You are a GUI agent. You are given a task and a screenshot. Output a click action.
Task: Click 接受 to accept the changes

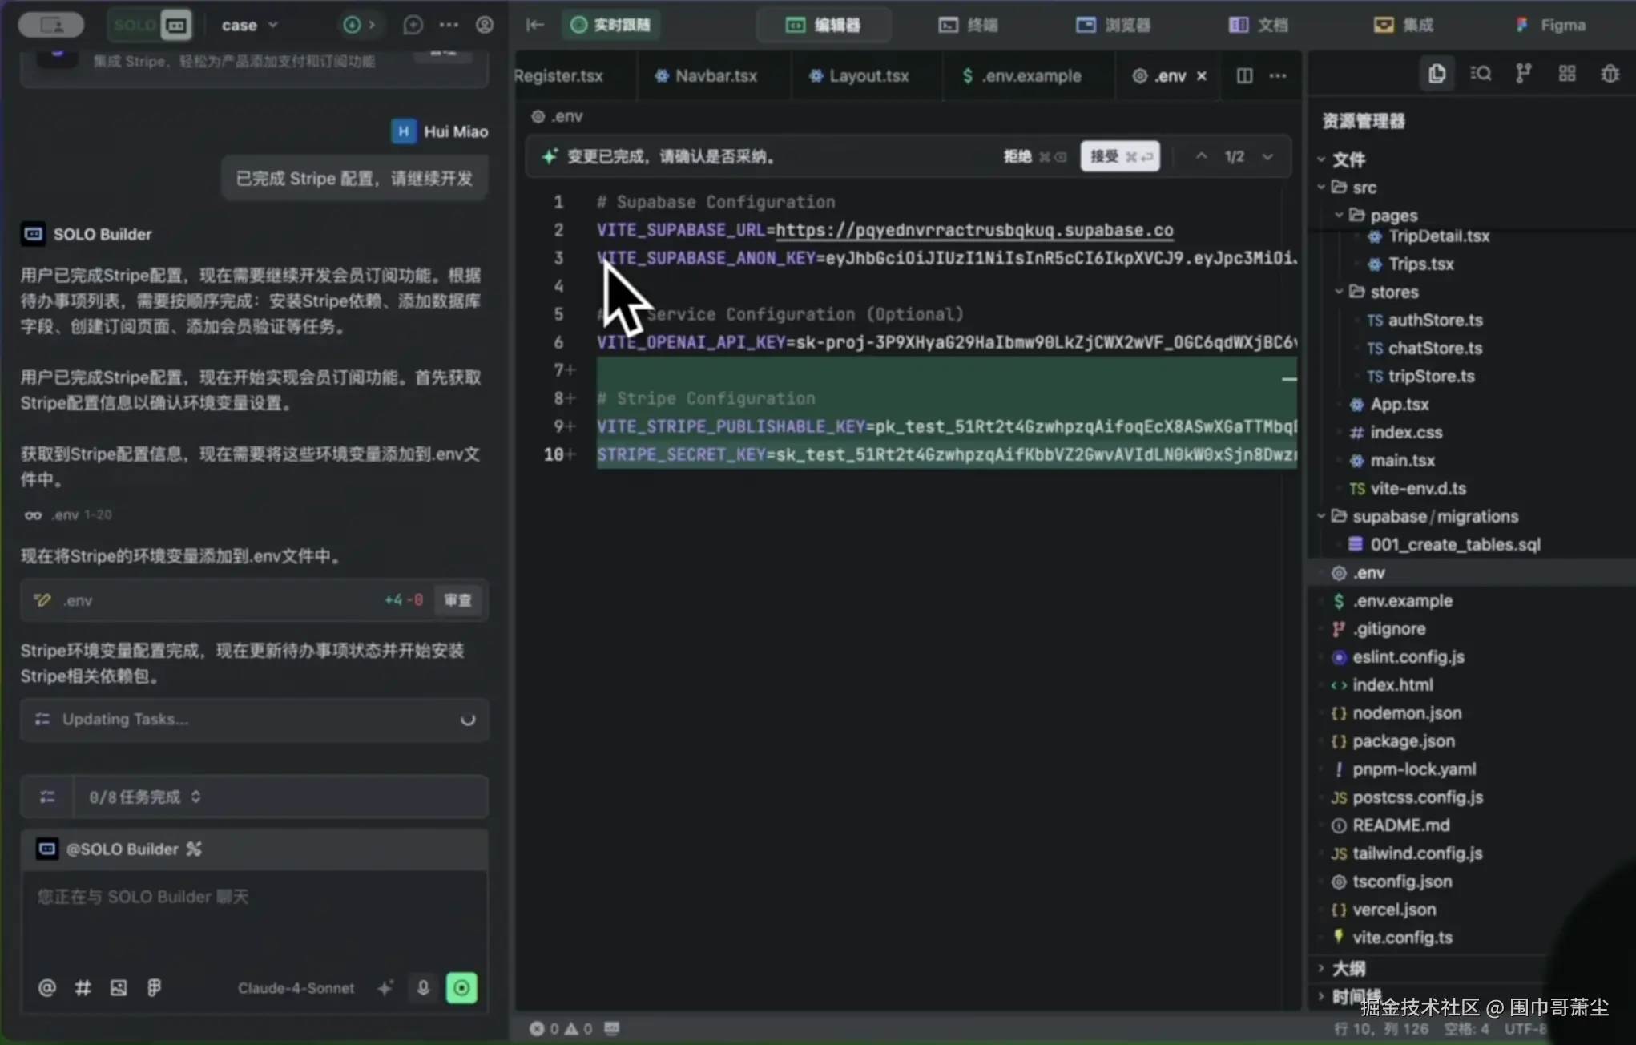pos(1120,156)
